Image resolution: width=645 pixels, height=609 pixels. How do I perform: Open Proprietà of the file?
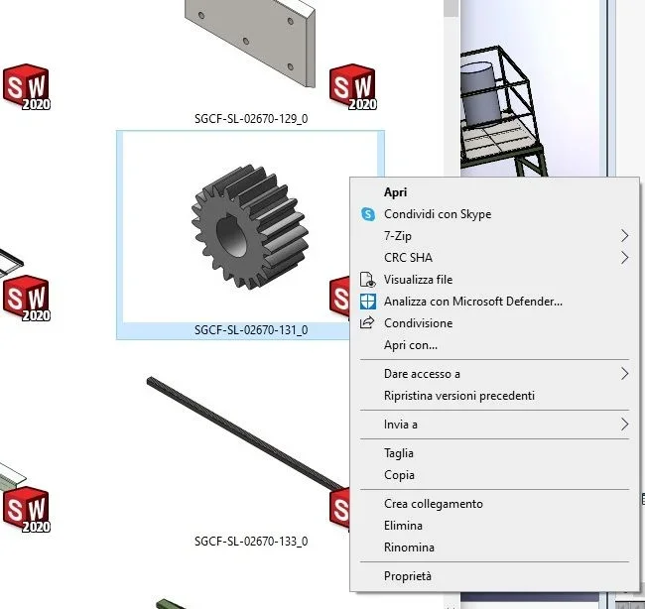point(494,576)
